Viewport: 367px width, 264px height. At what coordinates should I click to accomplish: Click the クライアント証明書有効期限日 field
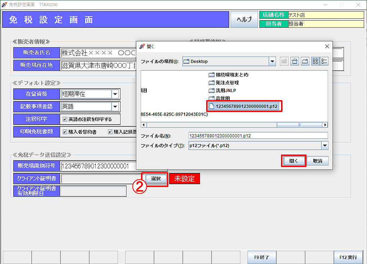tap(93, 191)
